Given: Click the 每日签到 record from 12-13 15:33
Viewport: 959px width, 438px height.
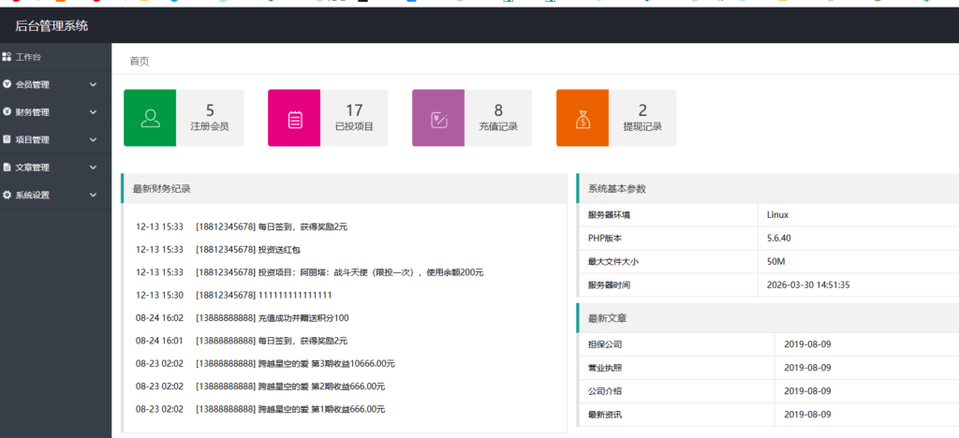Looking at the screenshot, I should (242, 226).
